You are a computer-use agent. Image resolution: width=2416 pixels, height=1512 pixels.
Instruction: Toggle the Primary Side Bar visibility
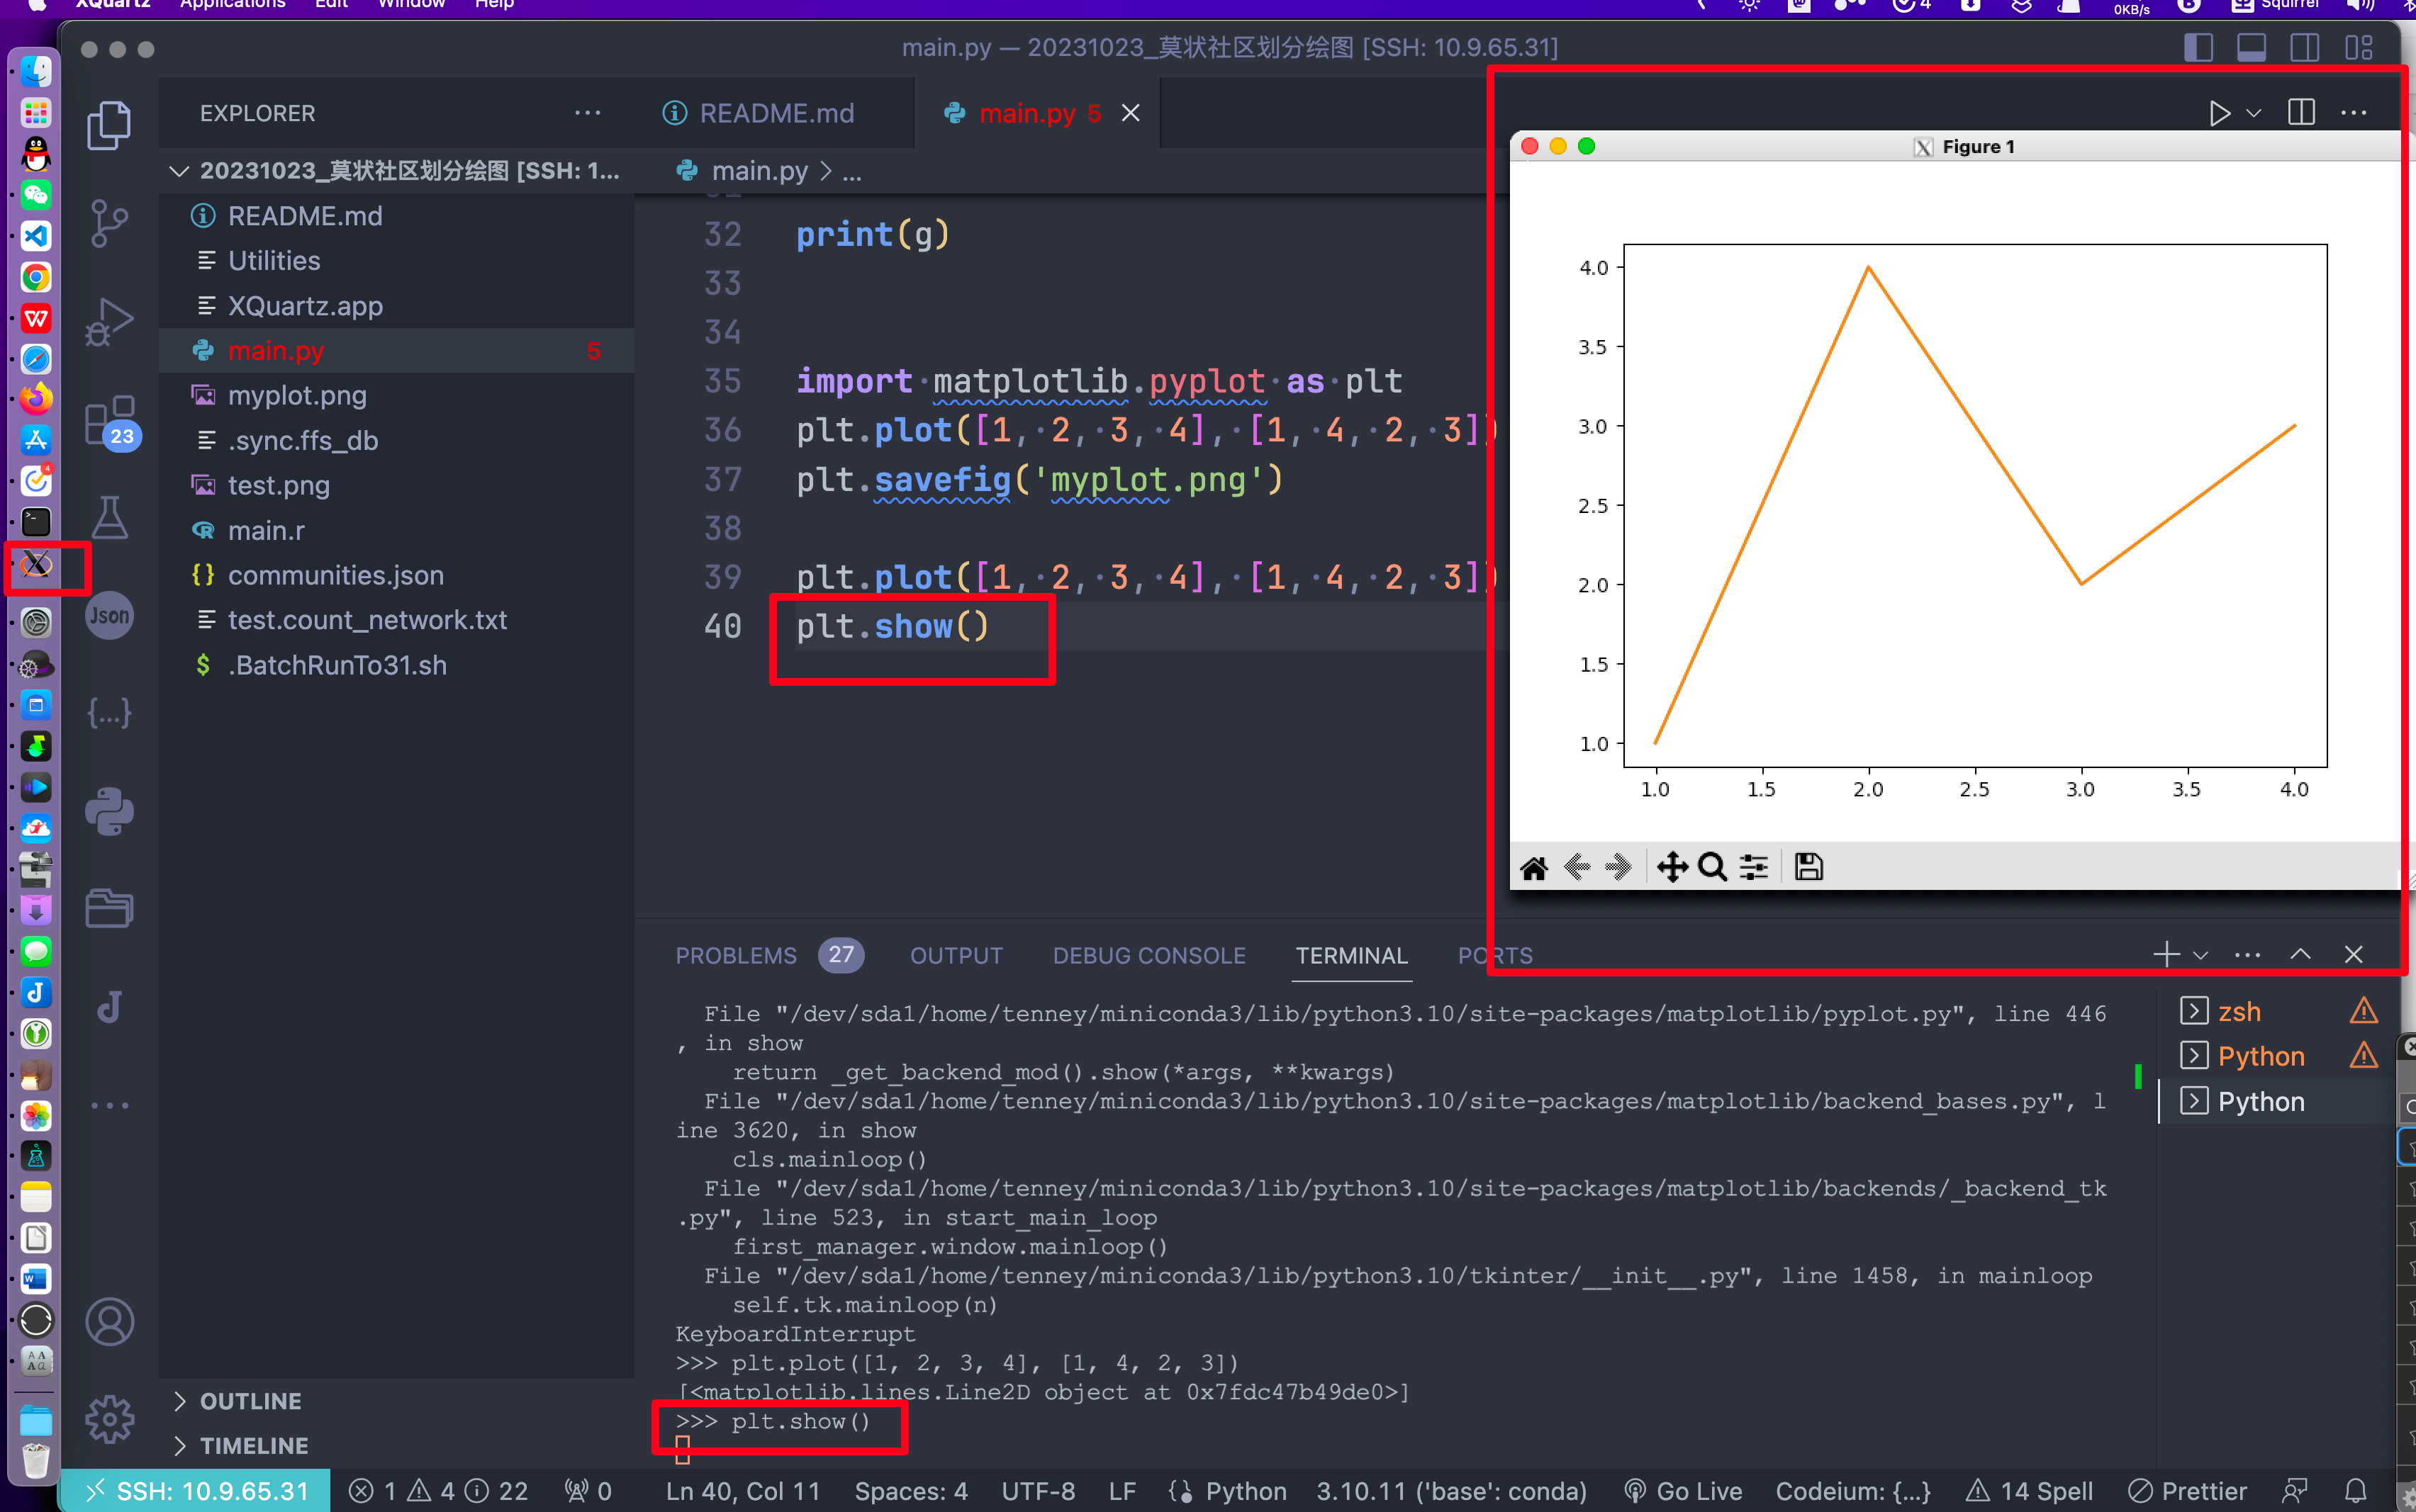click(2199, 46)
